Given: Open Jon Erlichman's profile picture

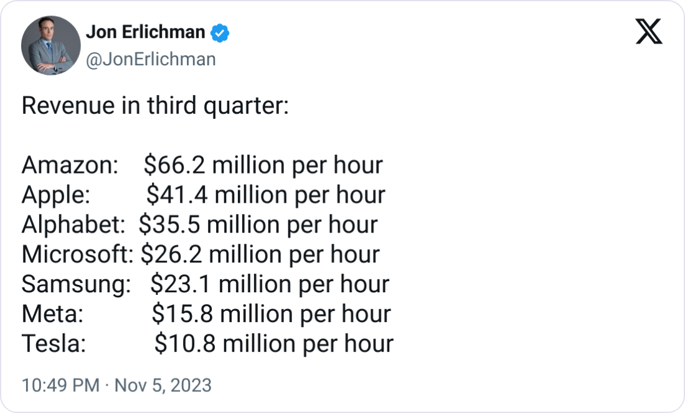Looking at the screenshot, I should 51,45.
